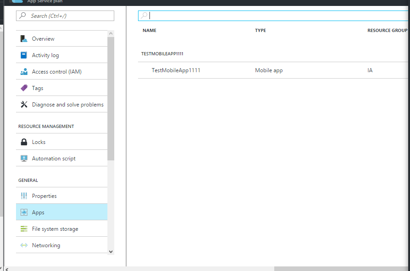Open Automation script
The width and height of the screenshot is (410, 271).
[62, 159]
